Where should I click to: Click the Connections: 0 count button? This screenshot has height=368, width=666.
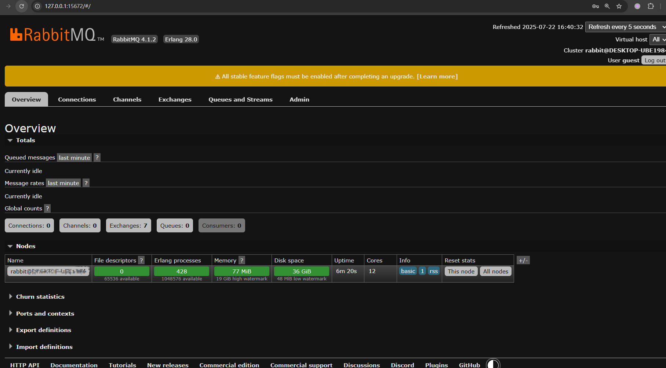click(29, 225)
